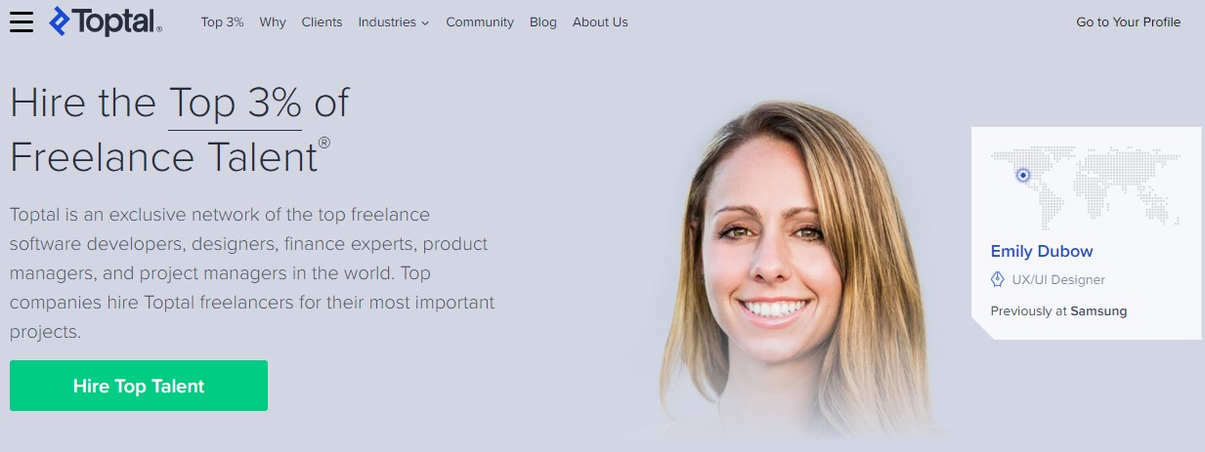Viewport: 1205px width, 452px height.
Task: Click the Toptal logo
Action: (106, 21)
